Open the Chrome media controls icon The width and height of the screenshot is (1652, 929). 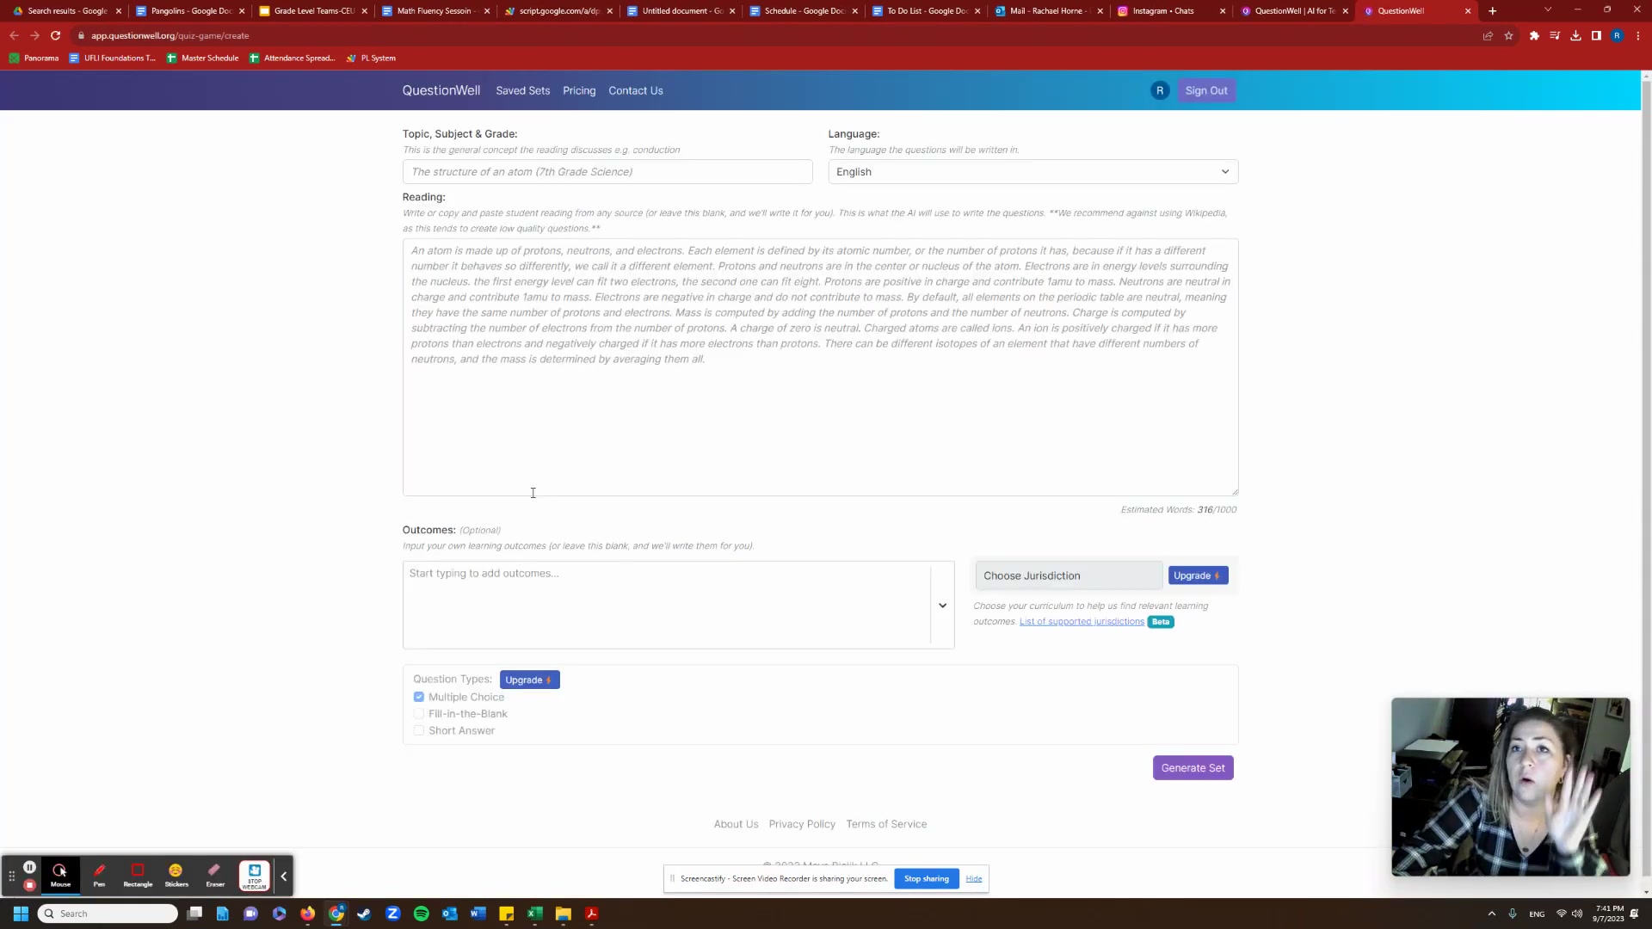coord(1555,35)
